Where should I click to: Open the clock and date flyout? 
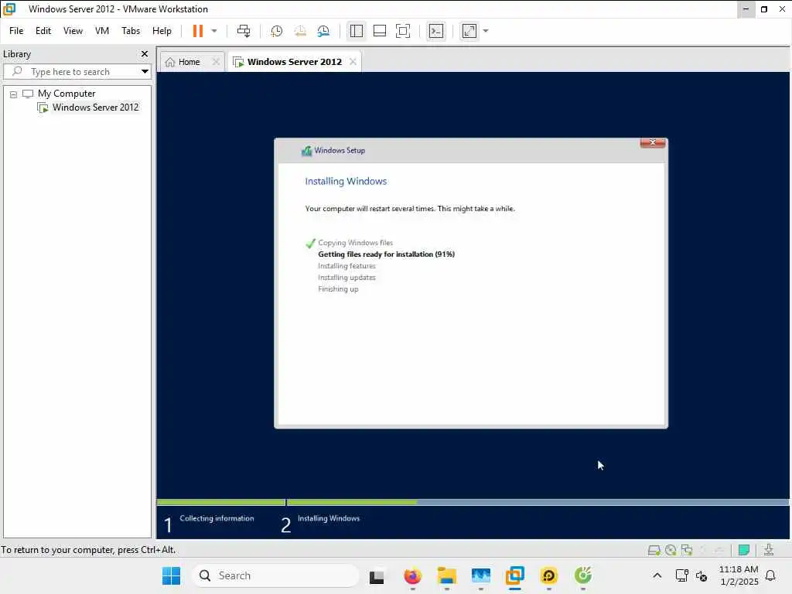click(x=739, y=575)
